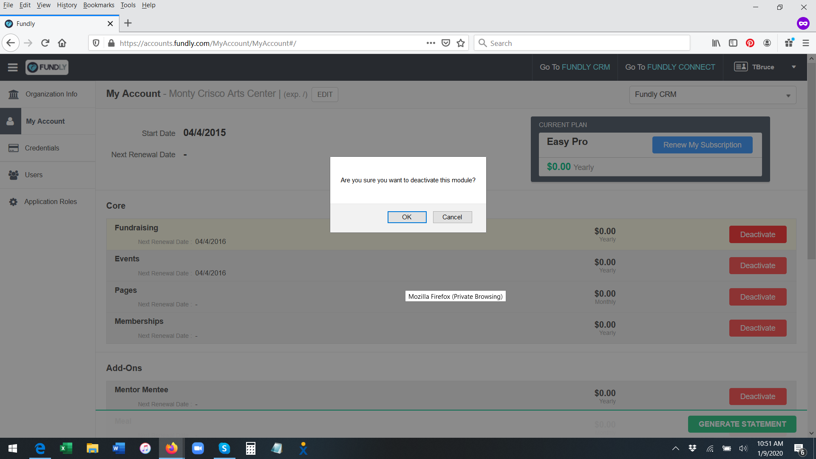
Task: Open iTunes from the taskbar
Action: (x=145, y=448)
